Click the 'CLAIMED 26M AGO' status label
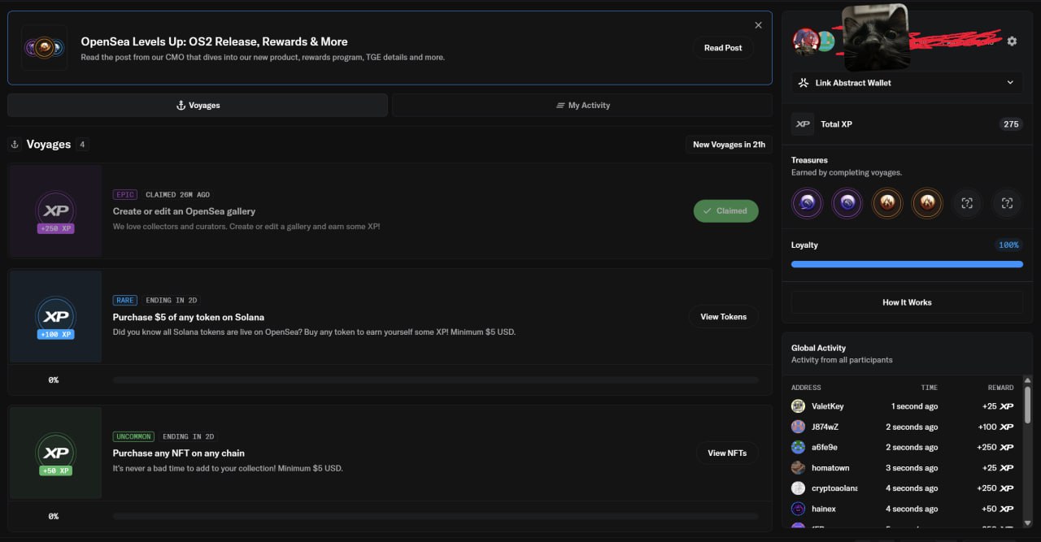Image resolution: width=1041 pixels, height=542 pixels. point(177,195)
